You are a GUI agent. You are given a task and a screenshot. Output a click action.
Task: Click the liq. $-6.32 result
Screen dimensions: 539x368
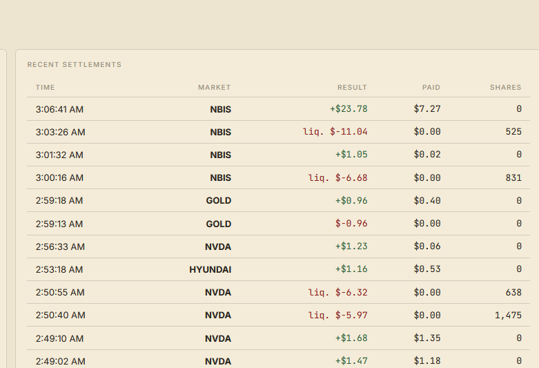(x=337, y=292)
